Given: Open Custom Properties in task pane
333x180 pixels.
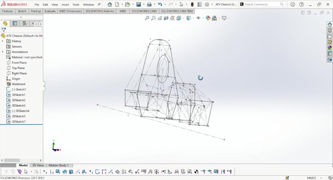Looking at the screenshot, I should (330, 54).
